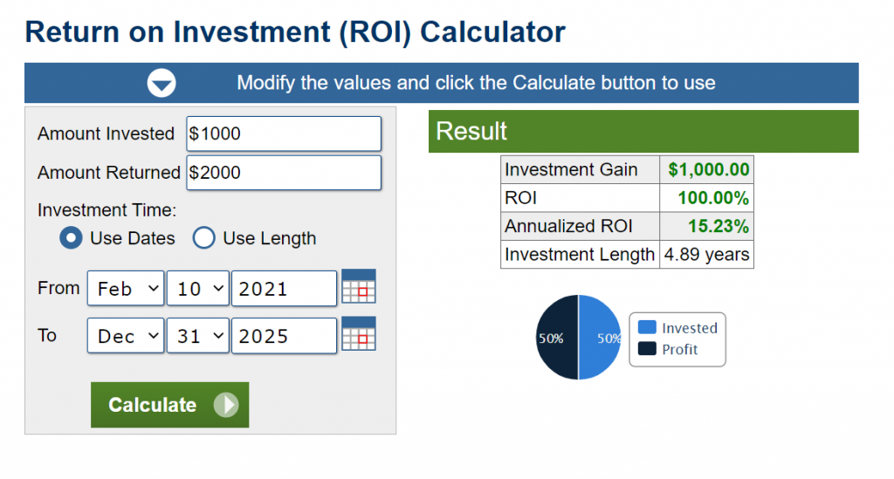Click the dark Profit slice of pie chart
Viewport: 894px width, 479px height.
point(557,338)
